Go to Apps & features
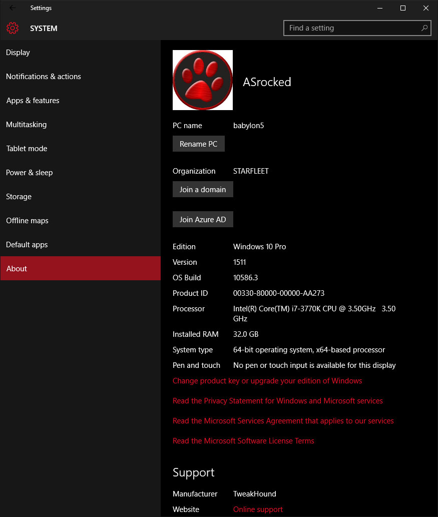 (81, 101)
